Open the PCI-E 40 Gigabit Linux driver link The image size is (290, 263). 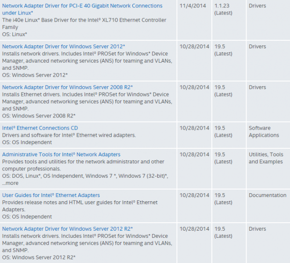click(82, 9)
